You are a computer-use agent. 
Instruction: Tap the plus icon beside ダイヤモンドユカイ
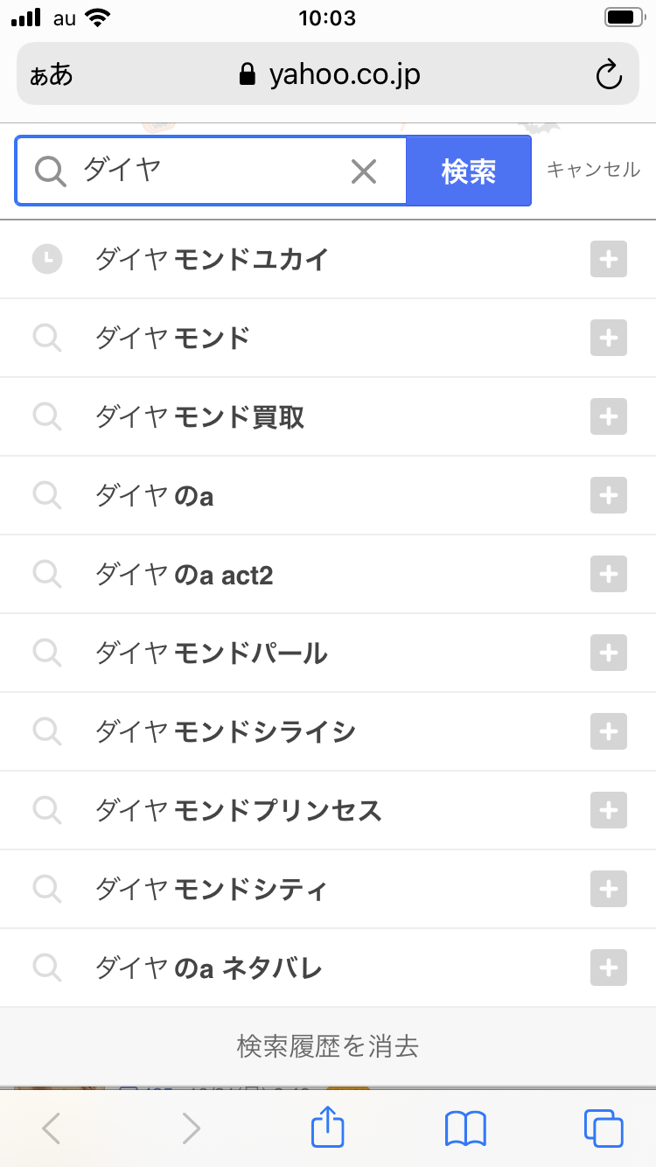pyautogui.click(x=609, y=259)
